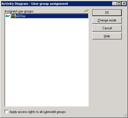Close the dialog with the title bar X
The width and height of the screenshot is (128, 118).
(124, 4)
